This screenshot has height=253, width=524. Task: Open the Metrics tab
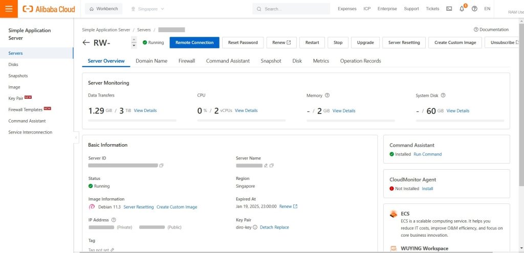pyautogui.click(x=321, y=61)
